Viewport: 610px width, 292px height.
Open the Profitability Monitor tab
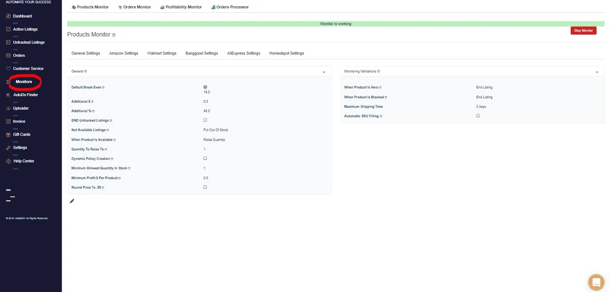(x=180, y=7)
